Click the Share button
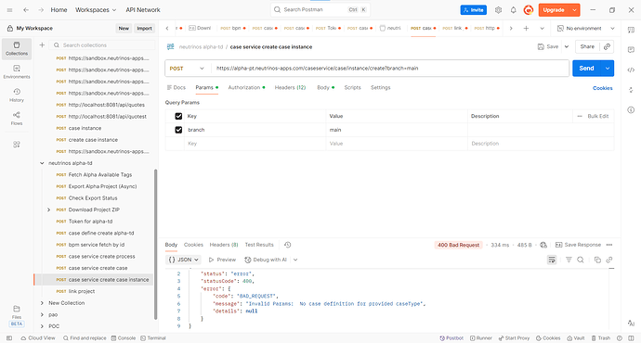This screenshot has height=343, width=641. [x=587, y=46]
